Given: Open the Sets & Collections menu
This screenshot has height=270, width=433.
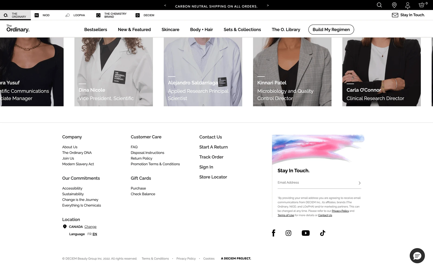Looking at the screenshot, I should click(242, 30).
